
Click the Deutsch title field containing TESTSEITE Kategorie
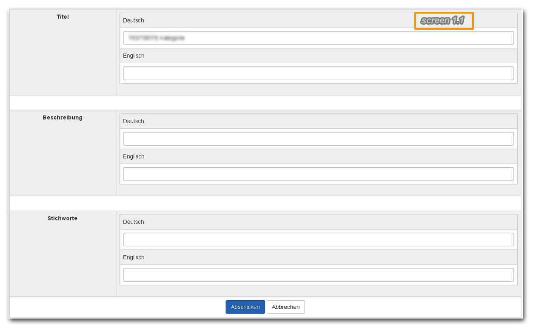click(318, 38)
